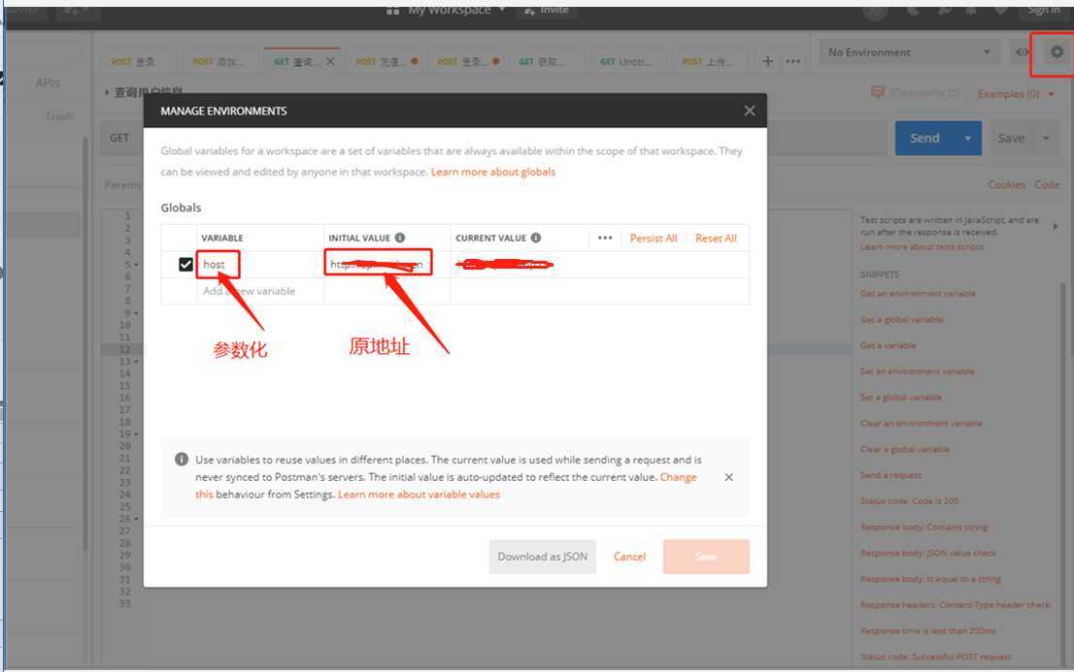Click the blue Send button

pyautogui.click(x=925, y=139)
